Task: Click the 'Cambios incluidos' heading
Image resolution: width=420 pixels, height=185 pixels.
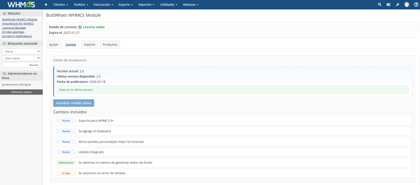Action: point(70,112)
